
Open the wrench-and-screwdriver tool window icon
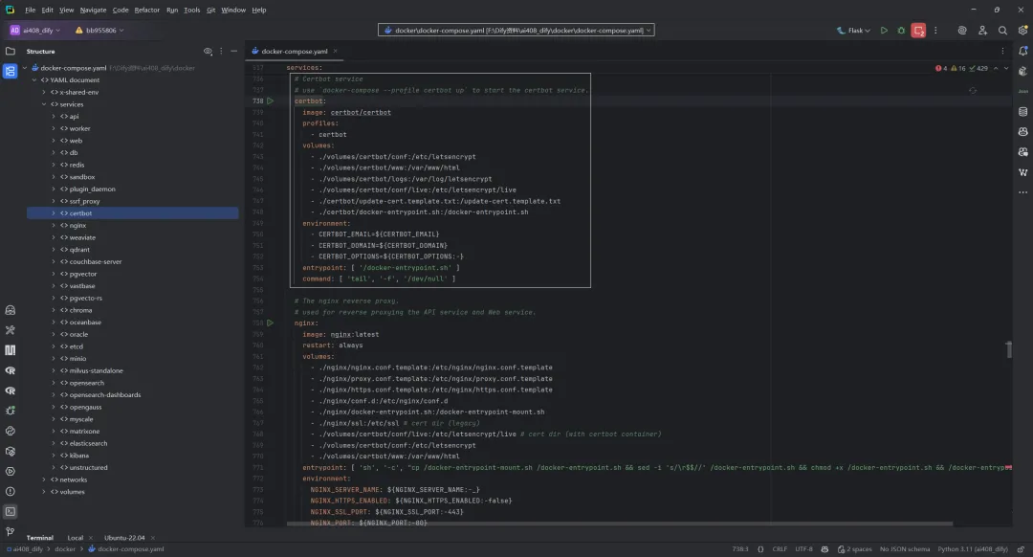(x=10, y=329)
